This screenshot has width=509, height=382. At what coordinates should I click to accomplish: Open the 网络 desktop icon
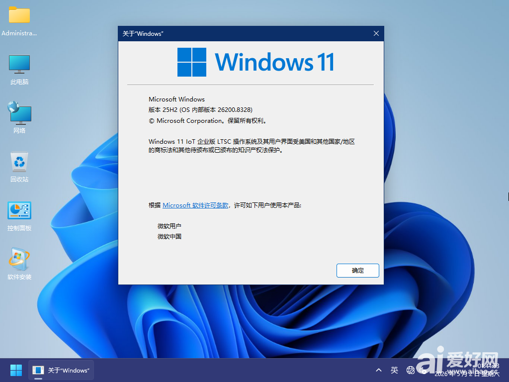(19, 117)
